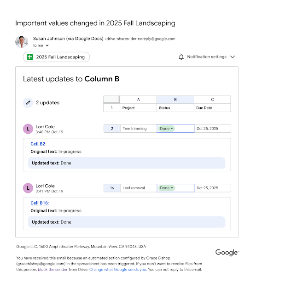Viewport: 285px width, 294px height.
Task: Select column A header in table preview
Action: (x=138, y=99)
